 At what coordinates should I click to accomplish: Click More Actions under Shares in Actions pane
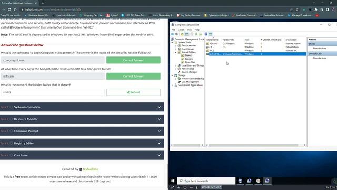point(320,48)
